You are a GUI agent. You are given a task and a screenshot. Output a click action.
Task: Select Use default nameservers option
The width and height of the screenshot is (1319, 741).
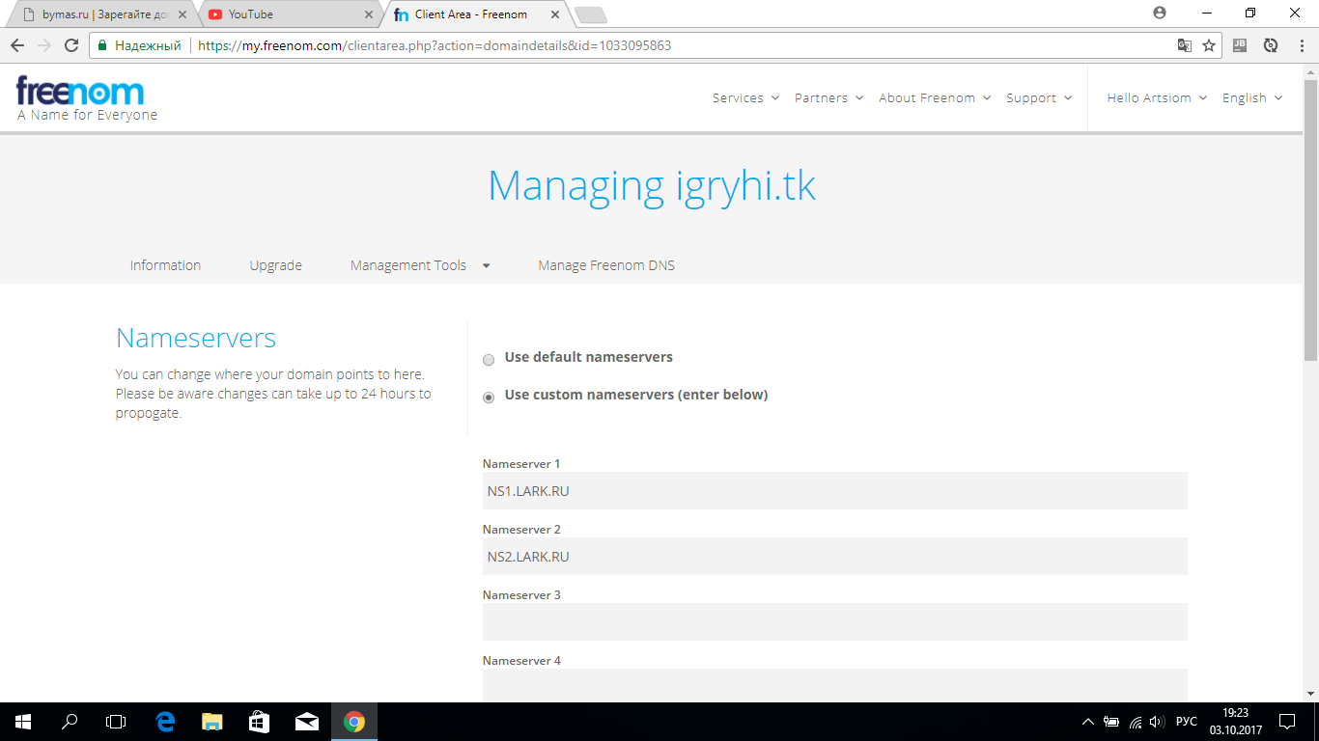(489, 360)
